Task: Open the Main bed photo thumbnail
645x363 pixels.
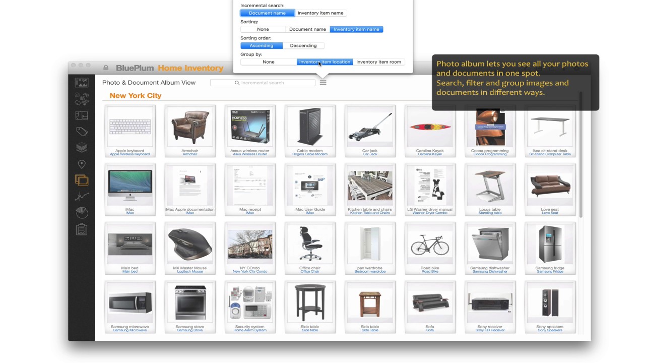Action: [130, 245]
